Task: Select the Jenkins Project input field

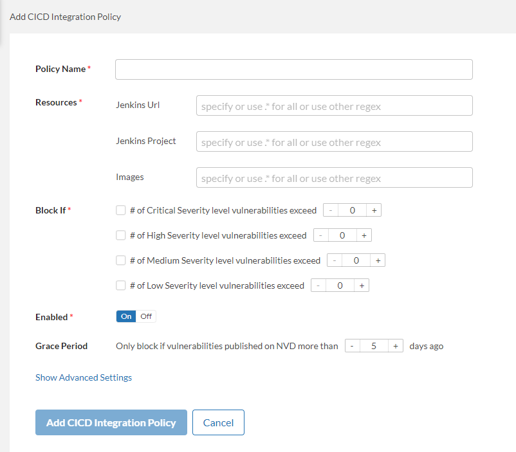Action: click(x=334, y=141)
